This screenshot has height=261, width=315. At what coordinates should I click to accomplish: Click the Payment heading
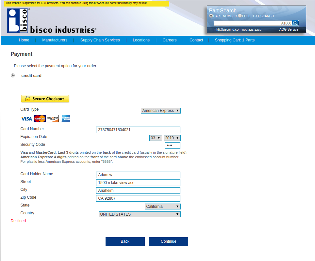point(22,54)
